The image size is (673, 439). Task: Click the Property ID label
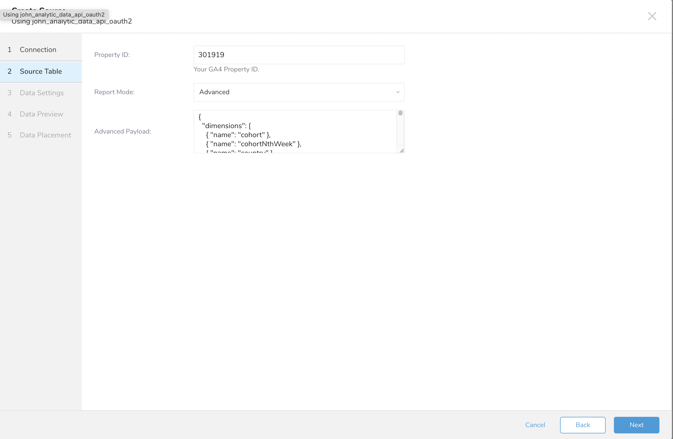click(112, 55)
